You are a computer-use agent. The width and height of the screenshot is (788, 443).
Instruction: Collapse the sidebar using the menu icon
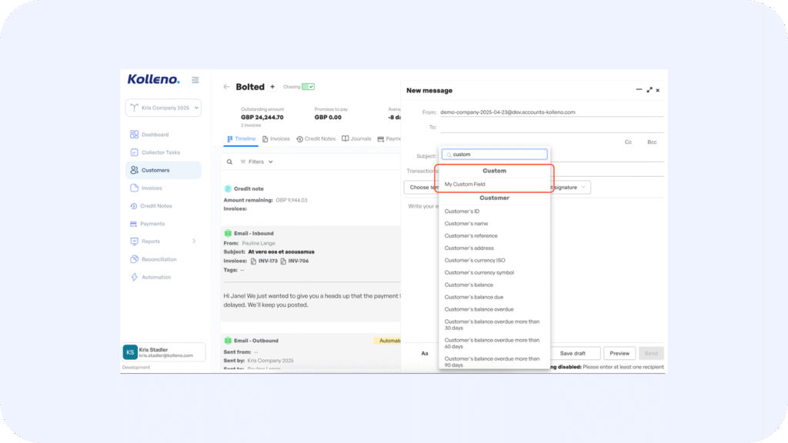[x=195, y=80]
